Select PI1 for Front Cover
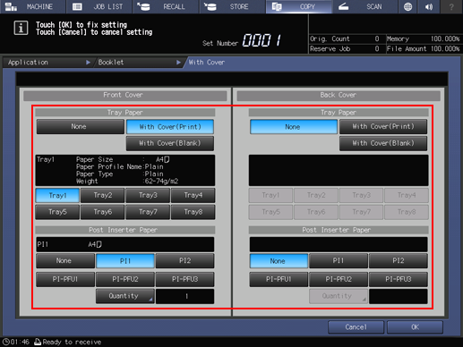The width and height of the screenshot is (463, 347). pos(125,261)
